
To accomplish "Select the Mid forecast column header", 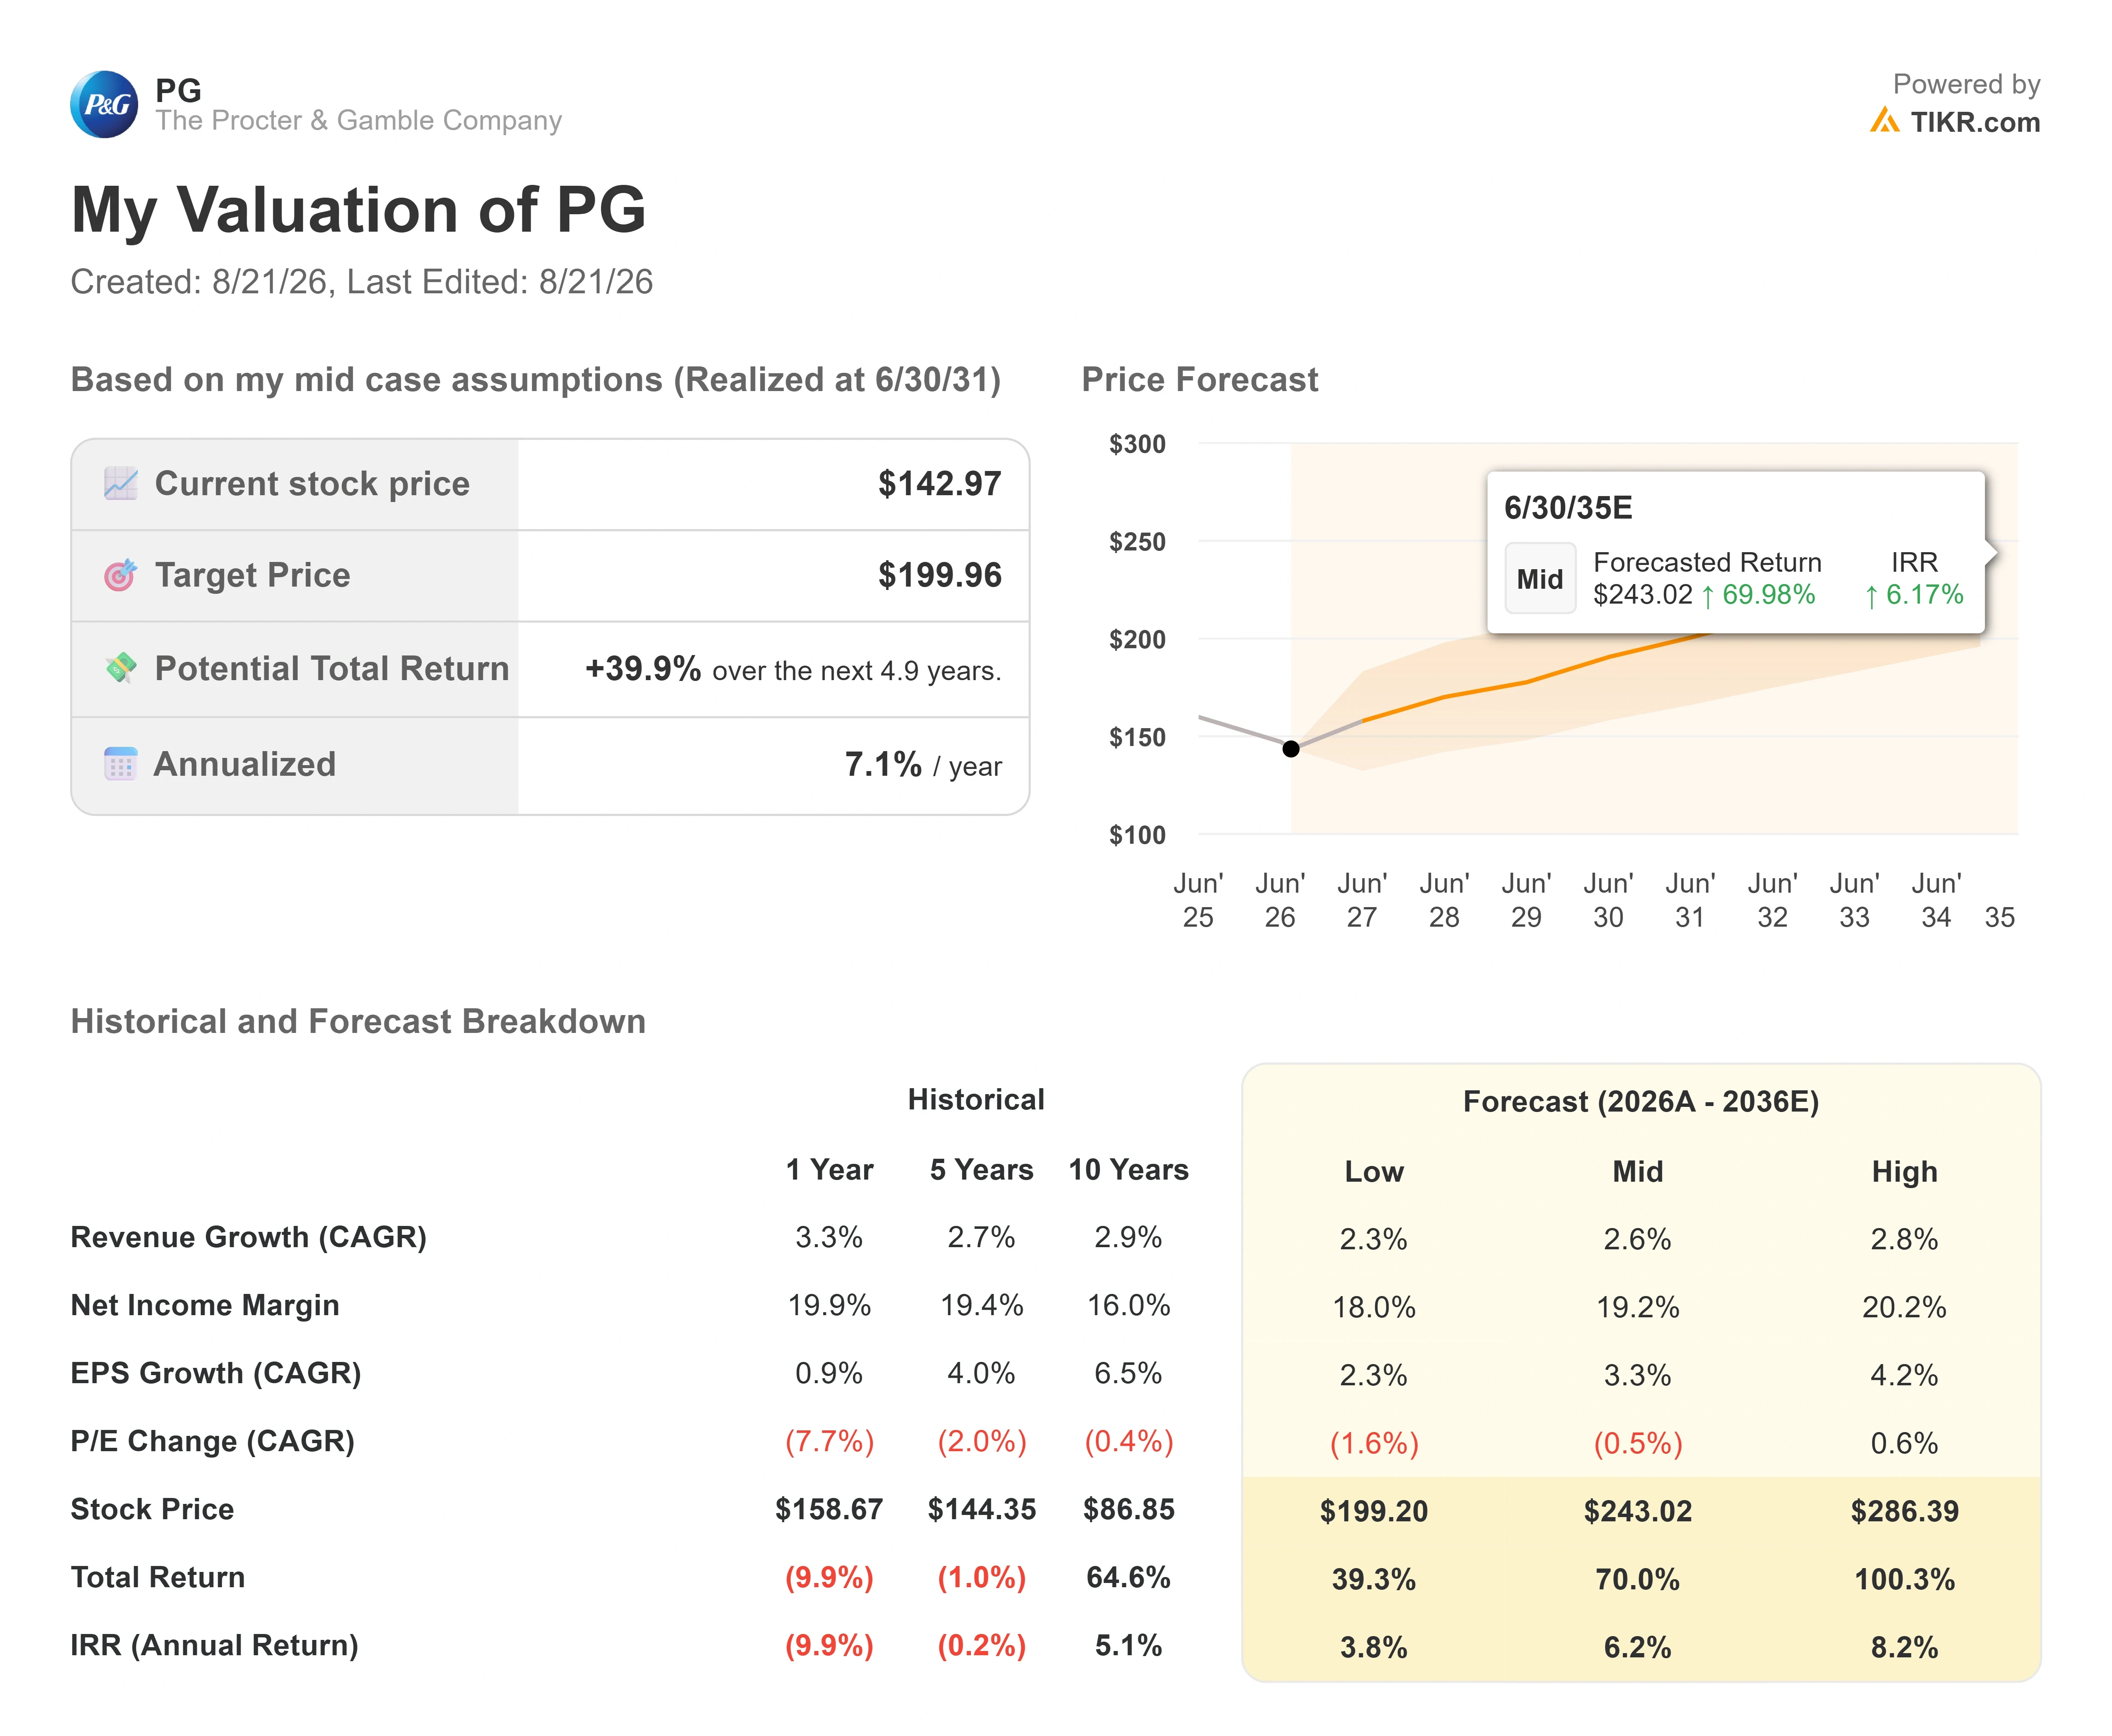I will click(1638, 1171).
